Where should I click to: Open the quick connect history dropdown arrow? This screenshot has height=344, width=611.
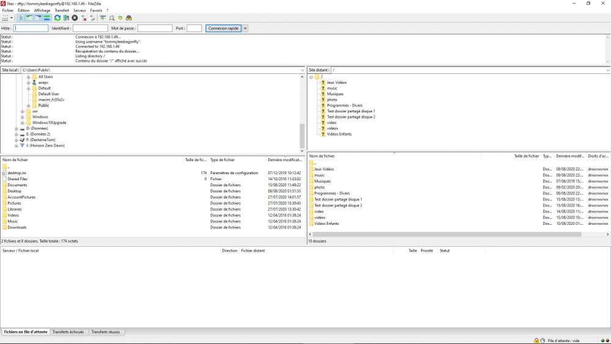coord(246,29)
